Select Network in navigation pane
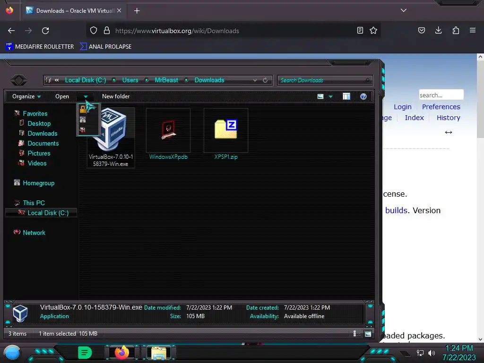Image resolution: width=484 pixels, height=363 pixels. (34, 233)
